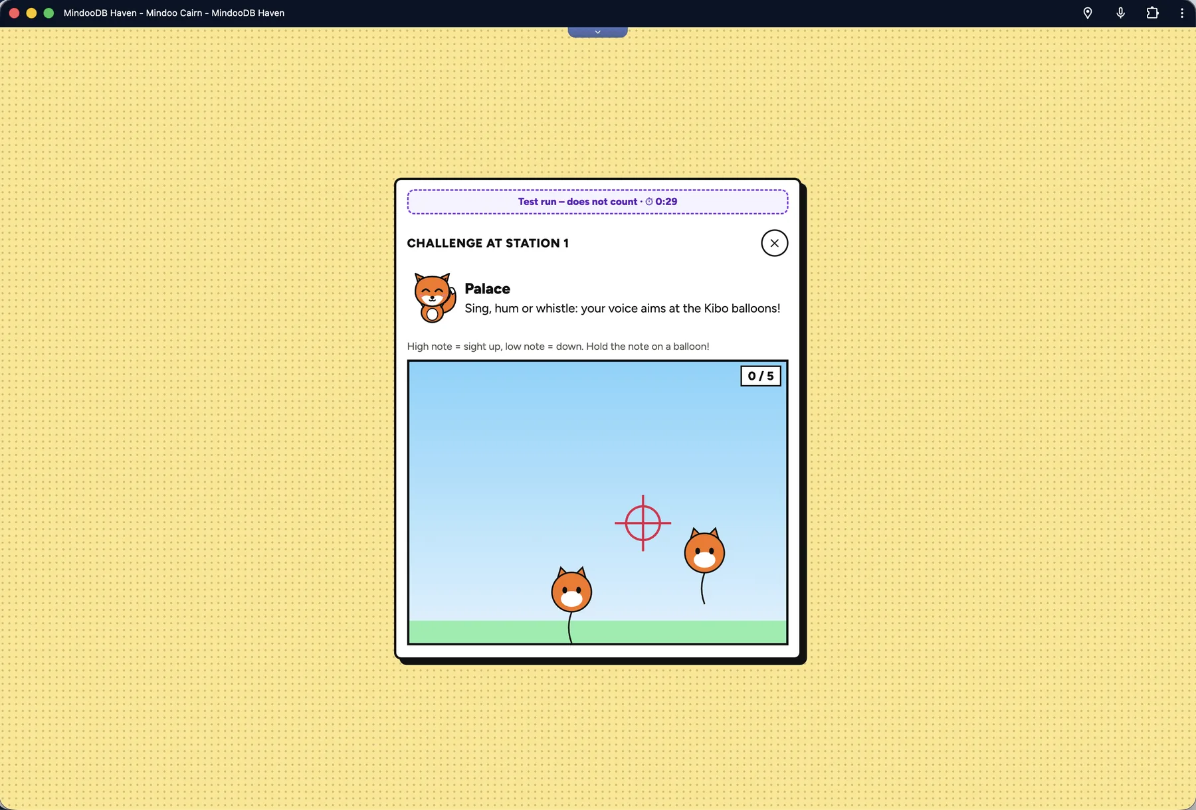Image resolution: width=1196 pixels, height=810 pixels.
Task: Click the green macOS maximize button
Action: click(49, 13)
